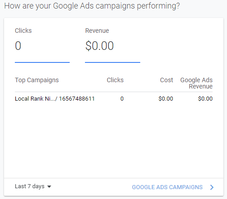This screenshot has height=199, width=227.
Task: Click the dropdown arrow beside Last 7 days
Action: pos(49,187)
